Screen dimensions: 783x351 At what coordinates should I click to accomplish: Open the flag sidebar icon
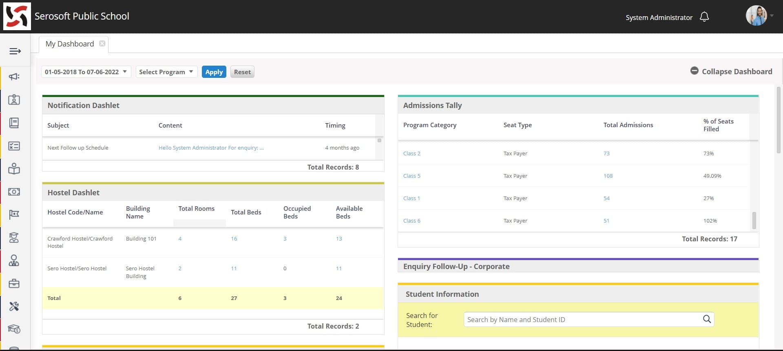click(x=14, y=214)
